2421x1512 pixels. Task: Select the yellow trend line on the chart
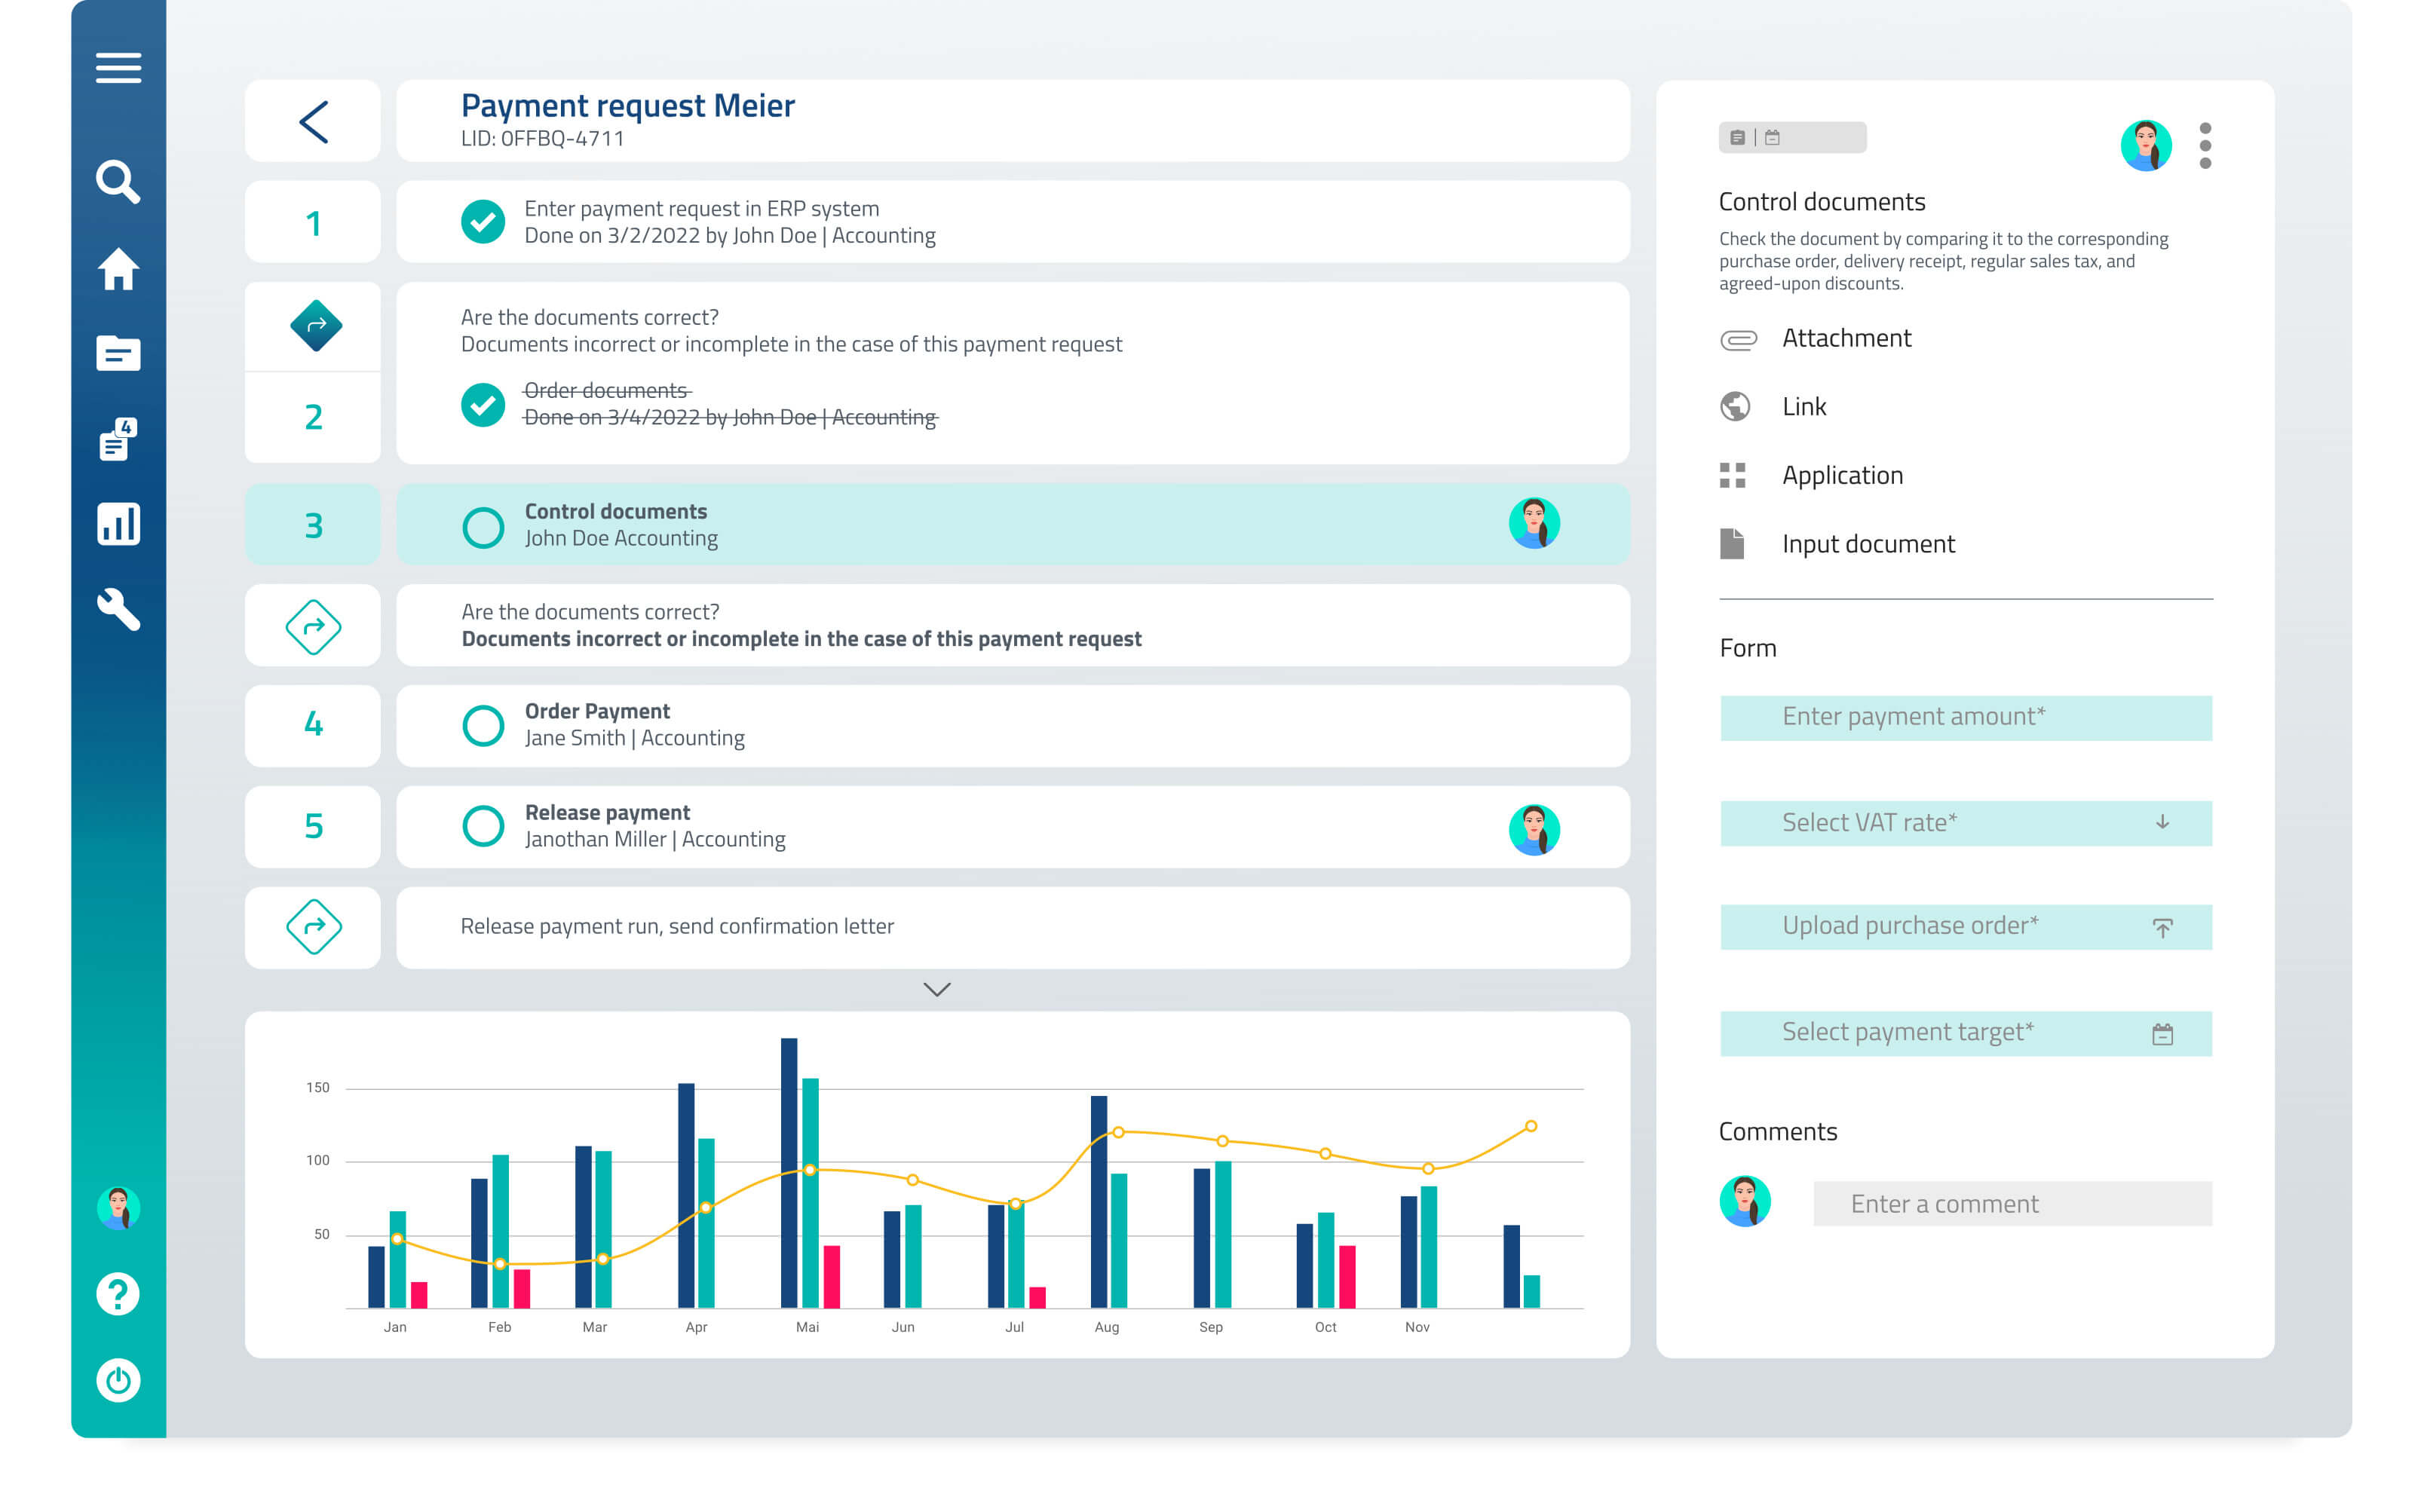1117,1133
